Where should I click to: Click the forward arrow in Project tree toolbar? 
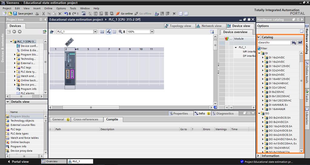(x=20, y=32)
